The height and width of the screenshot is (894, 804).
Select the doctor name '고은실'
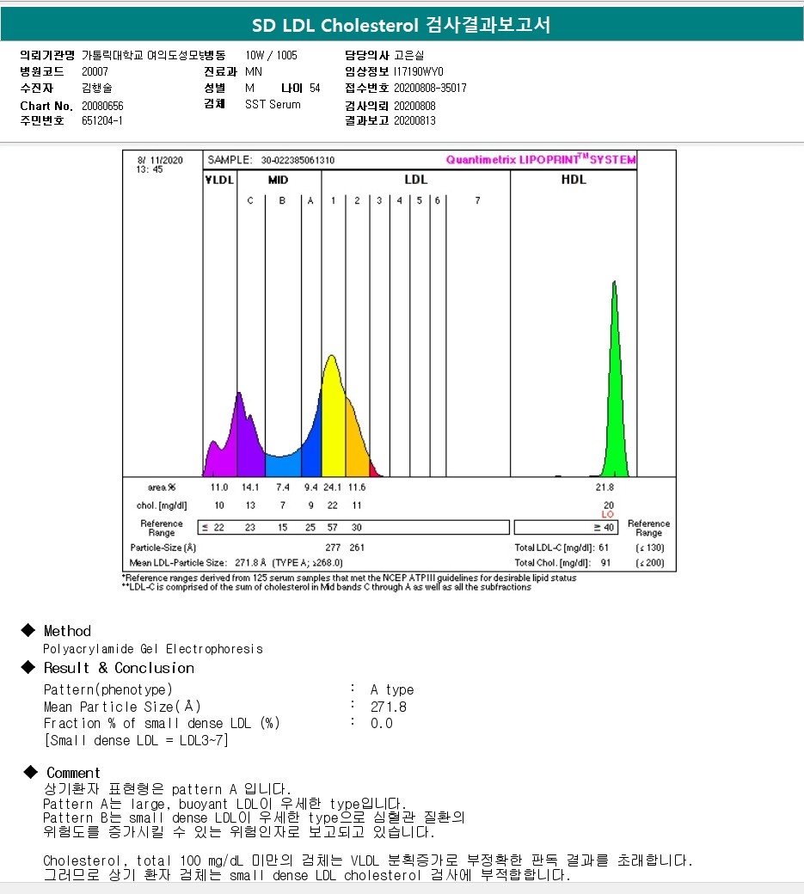point(408,55)
